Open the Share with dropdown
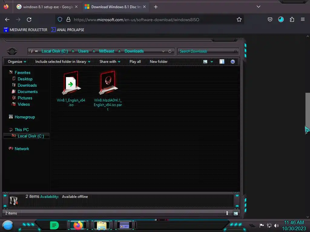The height and width of the screenshot is (232, 310). pyautogui.click(x=110, y=62)
